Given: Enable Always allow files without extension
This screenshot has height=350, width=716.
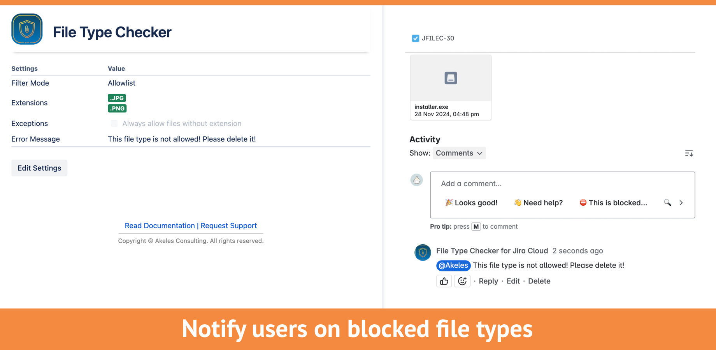Looking at the screenshot, I should 114,123.
